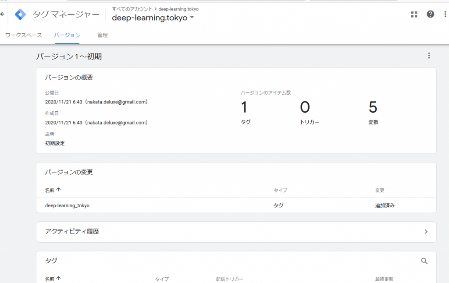Click the バージョンのアイテム数 label

coord(265,93)
